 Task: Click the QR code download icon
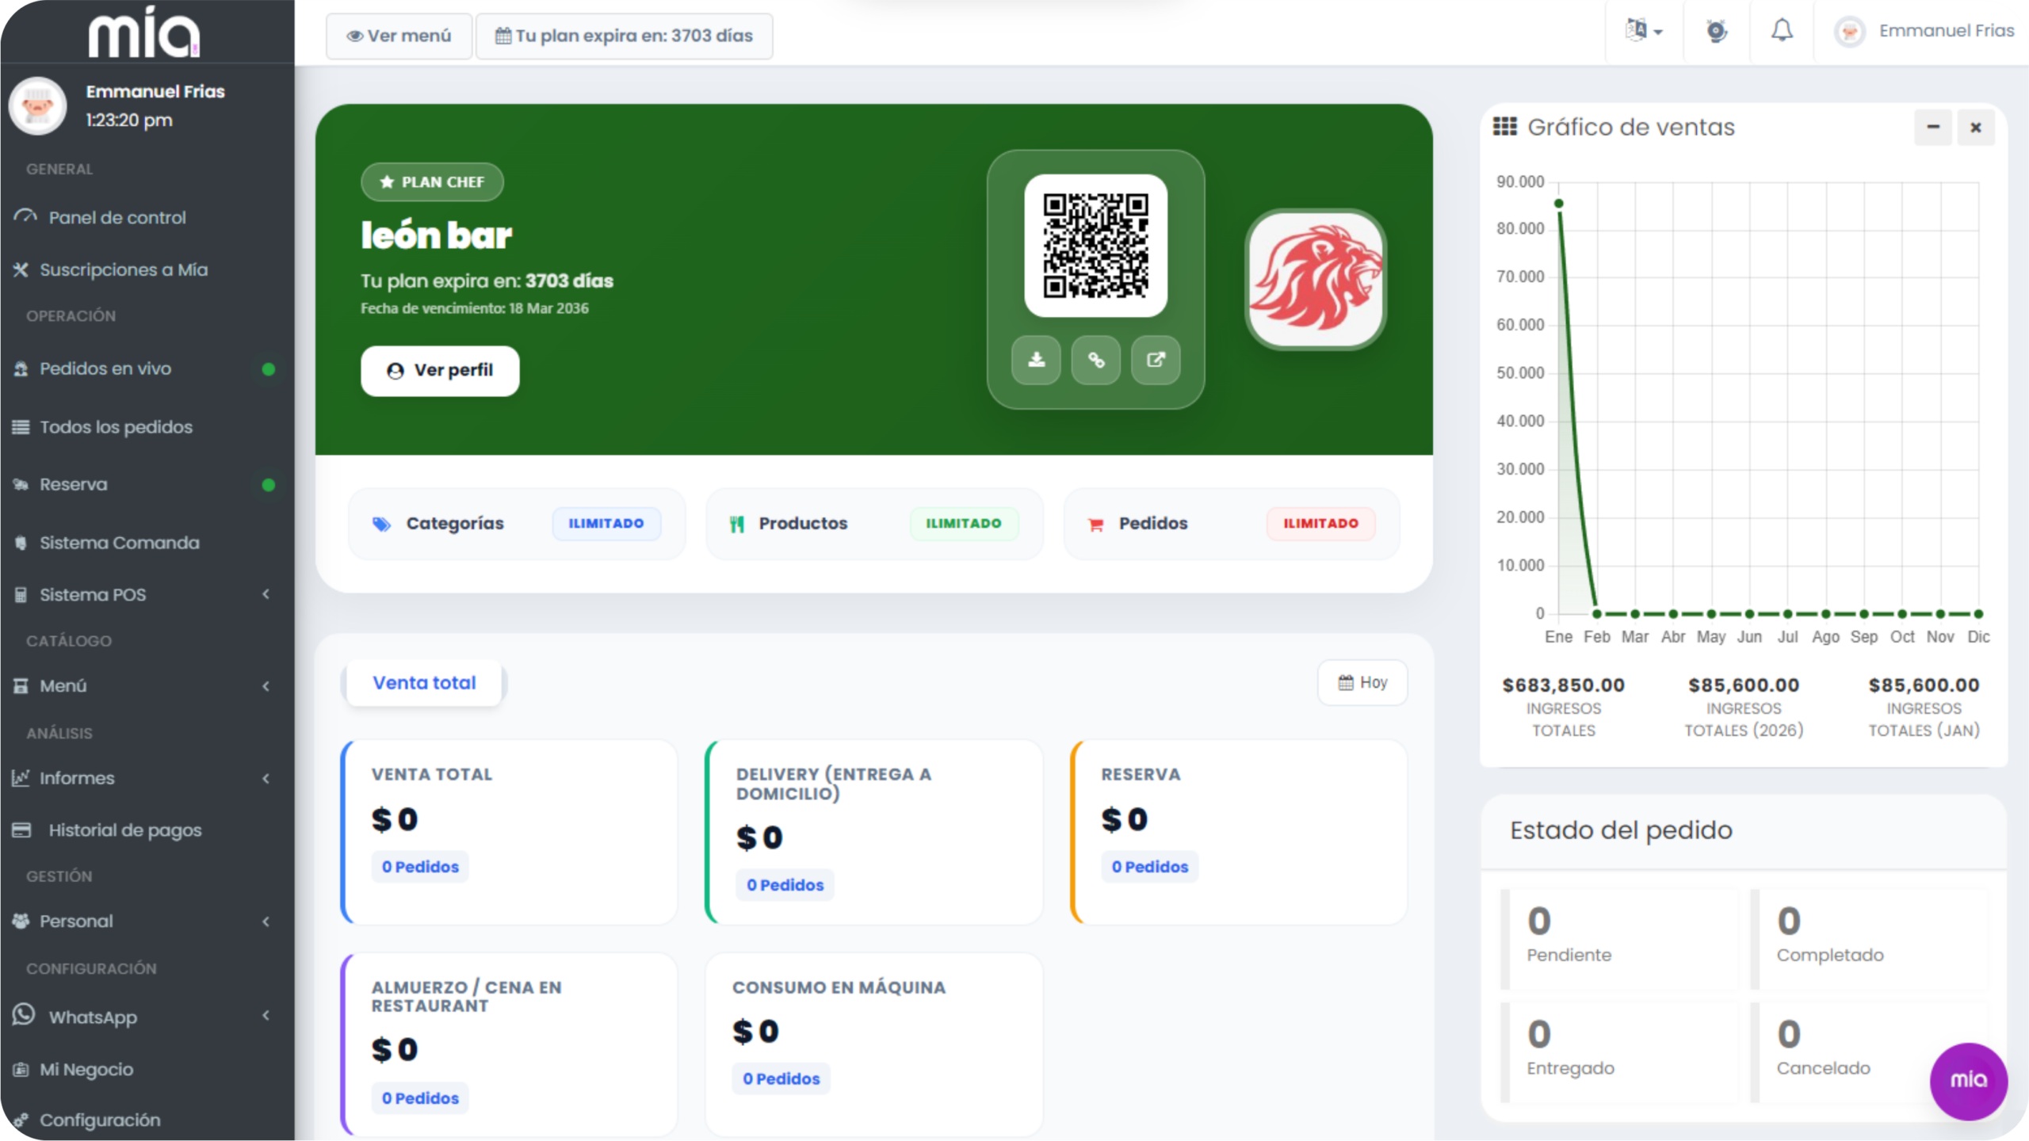(x=1036, y=361)
